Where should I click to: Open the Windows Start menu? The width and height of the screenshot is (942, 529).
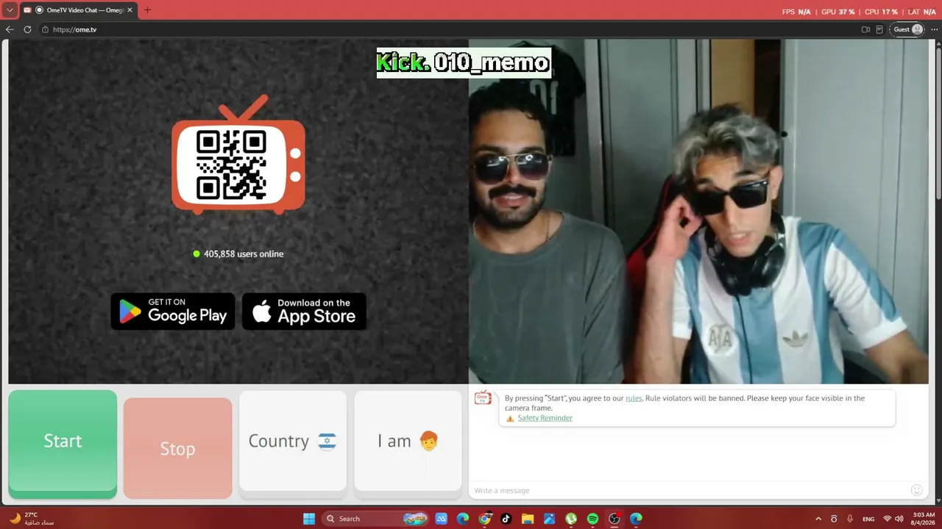(x=309, y=519)
